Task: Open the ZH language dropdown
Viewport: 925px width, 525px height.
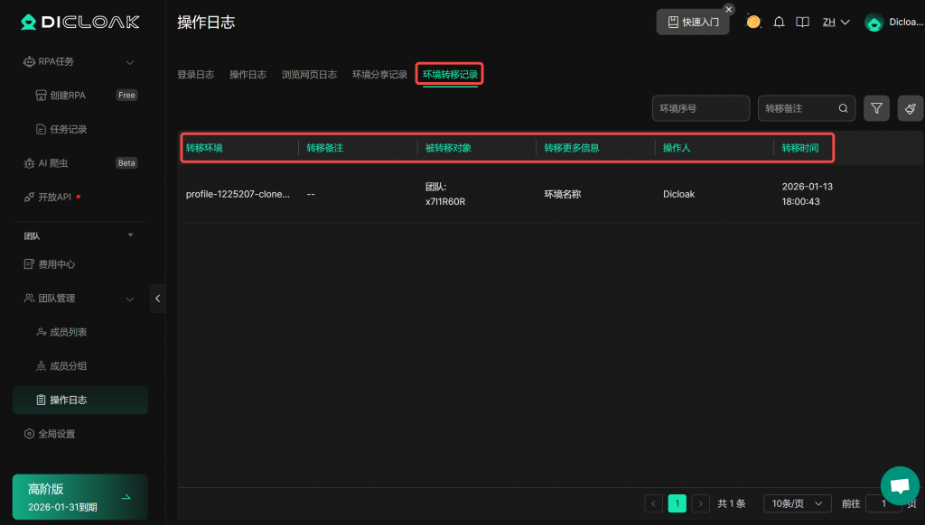Action: tap(836, 23)
